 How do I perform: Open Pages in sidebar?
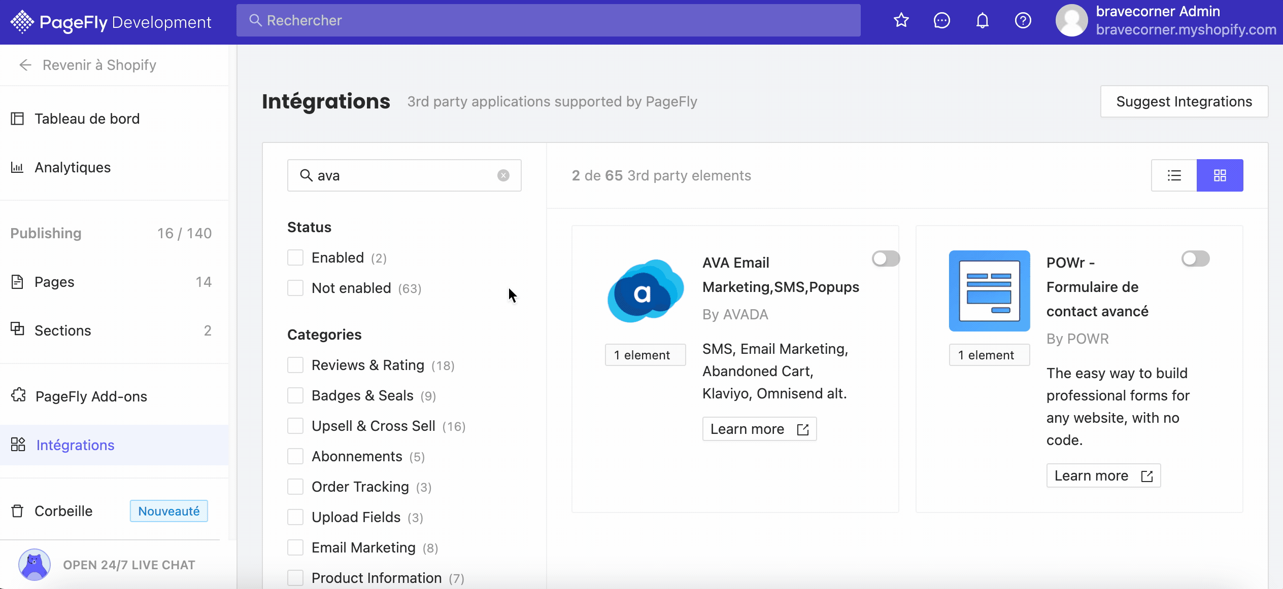pos(114,282)
